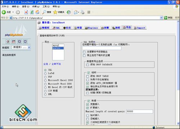
Task: Click the IE Stop red X icon
Action: [x=26, y=12]
